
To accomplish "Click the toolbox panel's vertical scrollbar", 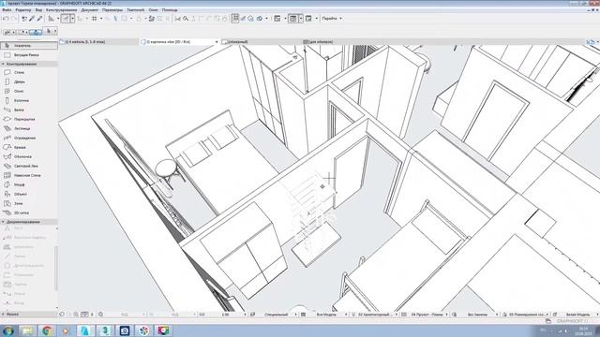I will [56, 268].
